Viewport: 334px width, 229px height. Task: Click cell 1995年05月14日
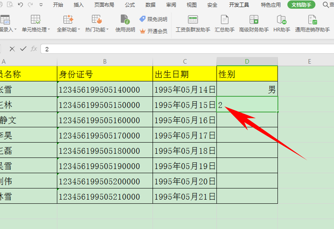185,89
